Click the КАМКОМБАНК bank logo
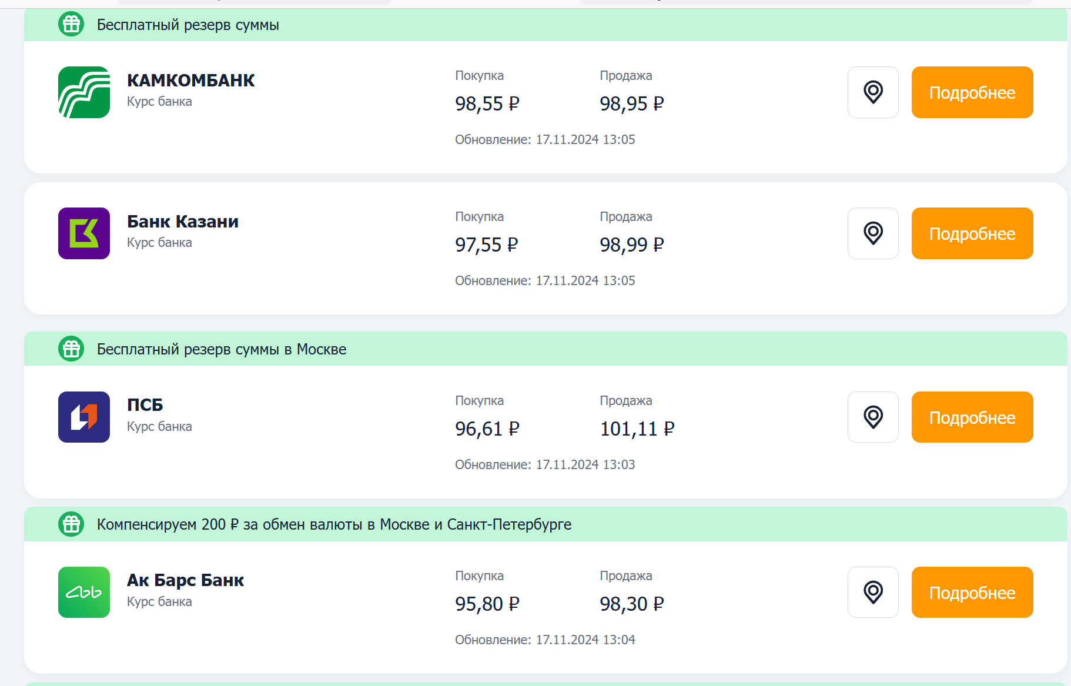The width and height of the screenshot is (1071, 686). [84, 92]
